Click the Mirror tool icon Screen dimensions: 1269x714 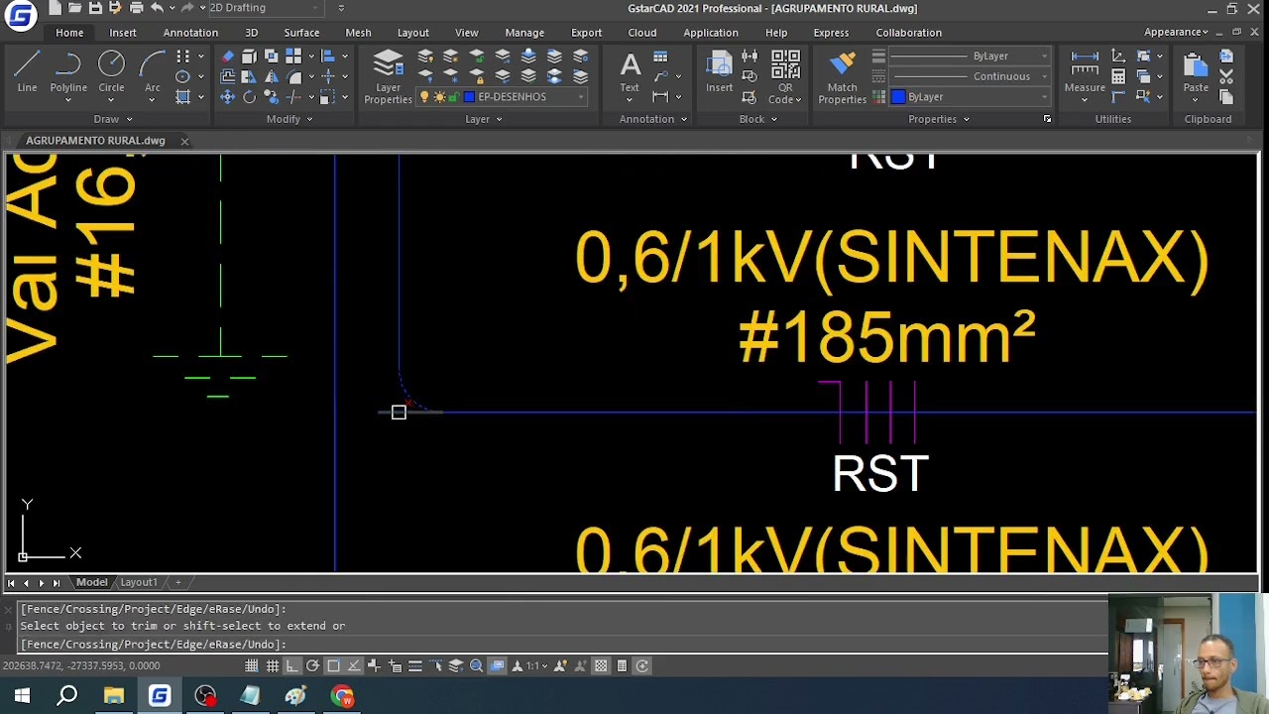click(271, 76)
